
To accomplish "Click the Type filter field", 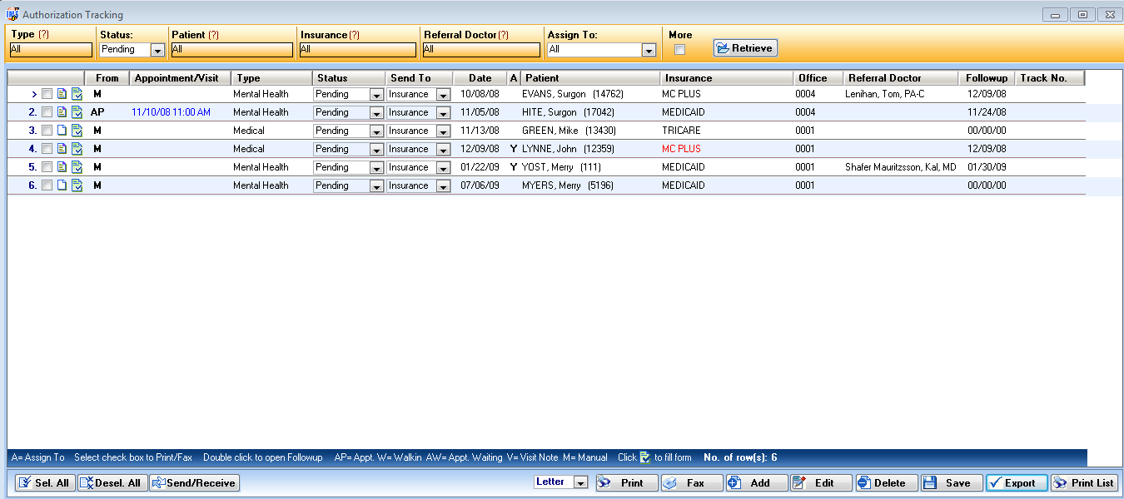I will point(51,50).
